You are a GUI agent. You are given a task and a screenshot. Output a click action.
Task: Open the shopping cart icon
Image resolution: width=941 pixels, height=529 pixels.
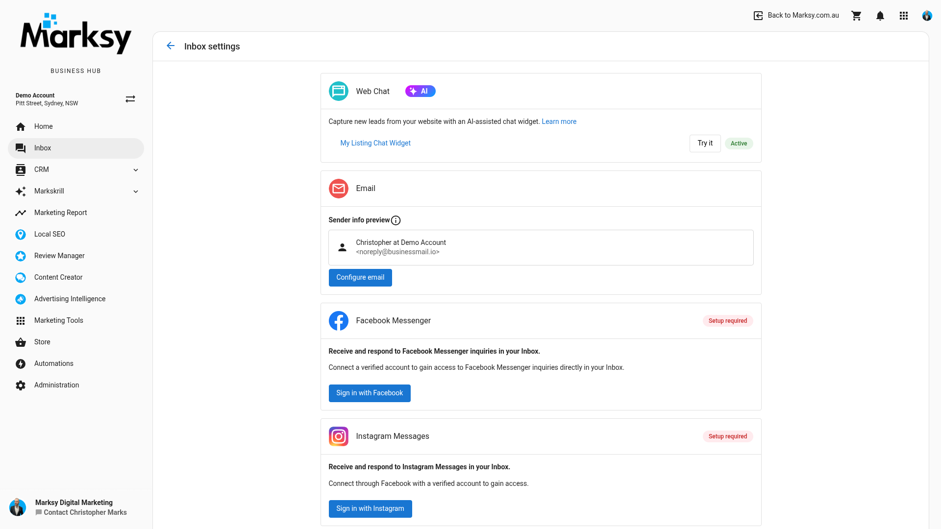tap(856, 16)
